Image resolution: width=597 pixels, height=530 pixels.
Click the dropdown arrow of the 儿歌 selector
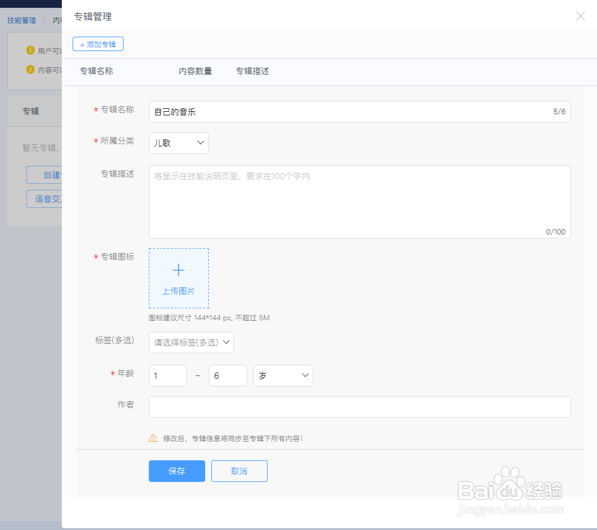point(200,143)
